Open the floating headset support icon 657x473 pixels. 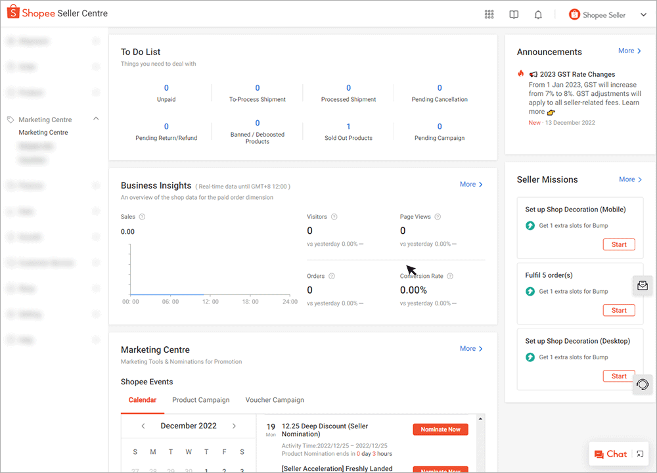643,384
